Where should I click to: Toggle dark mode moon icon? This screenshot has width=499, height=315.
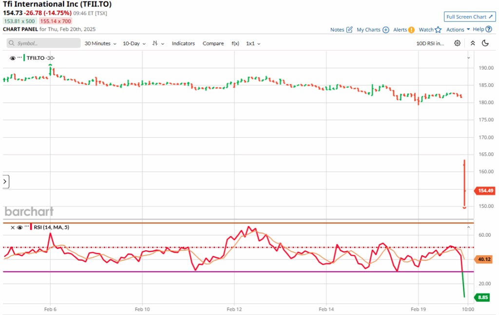coord(485,43)
